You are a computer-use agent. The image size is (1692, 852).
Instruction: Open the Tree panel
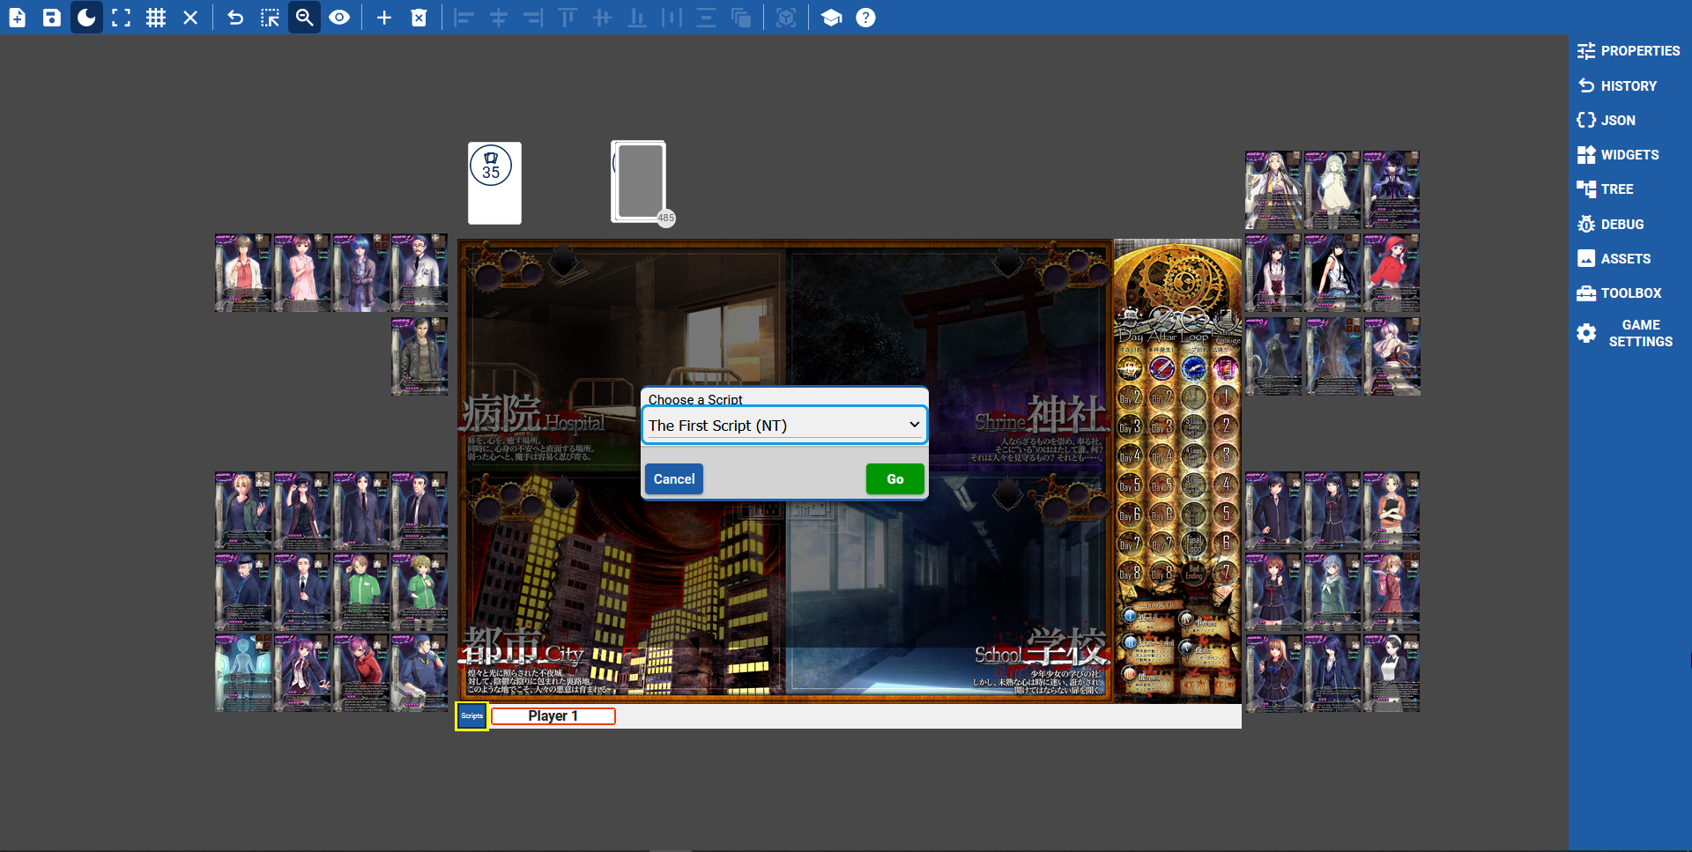[1605, 189]
